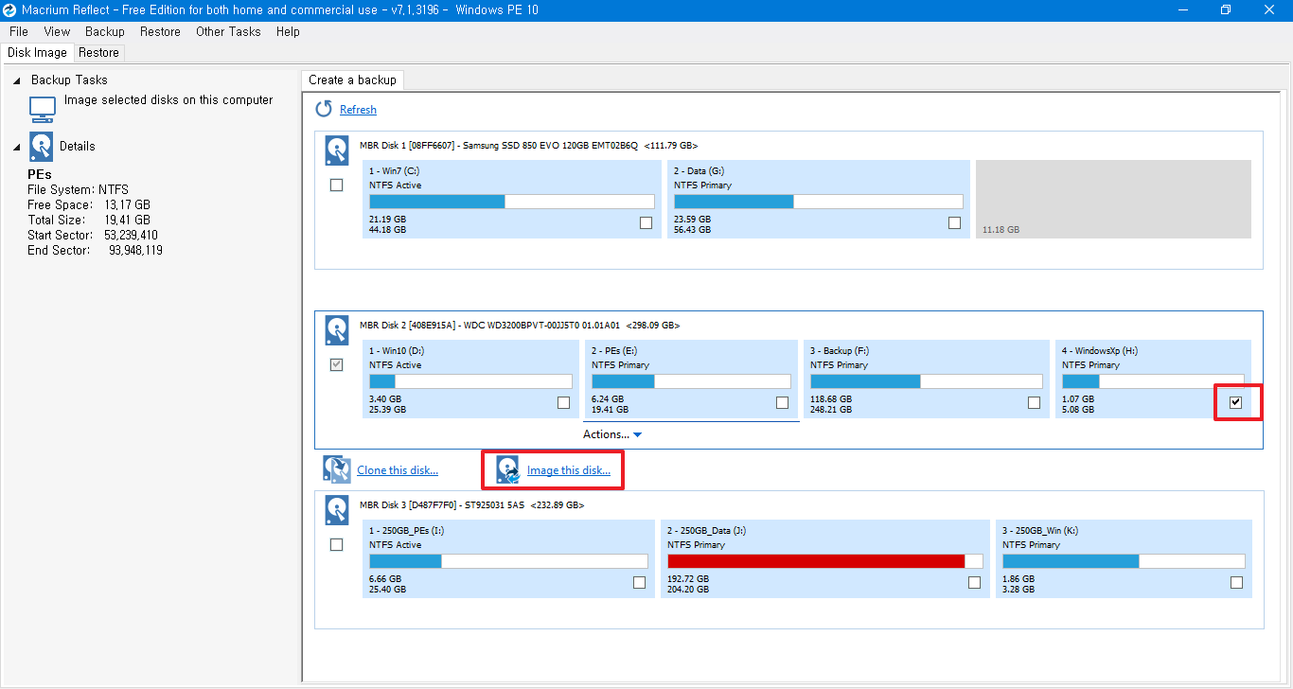Open the Help menu
The width and height of the screenshot is (1293, 689).
[288, 31]
